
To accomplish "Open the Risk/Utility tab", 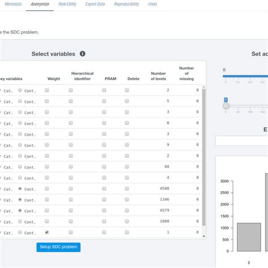I will pyautogui.click(x=67, y=4).
